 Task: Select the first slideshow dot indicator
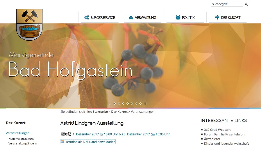tap(115, 104)
